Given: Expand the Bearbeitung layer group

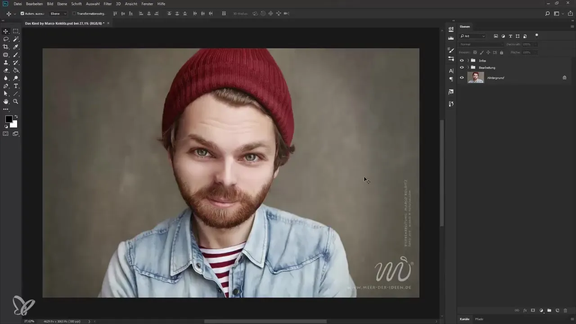Looking at the screenshot, I should [x=468, y=67].
